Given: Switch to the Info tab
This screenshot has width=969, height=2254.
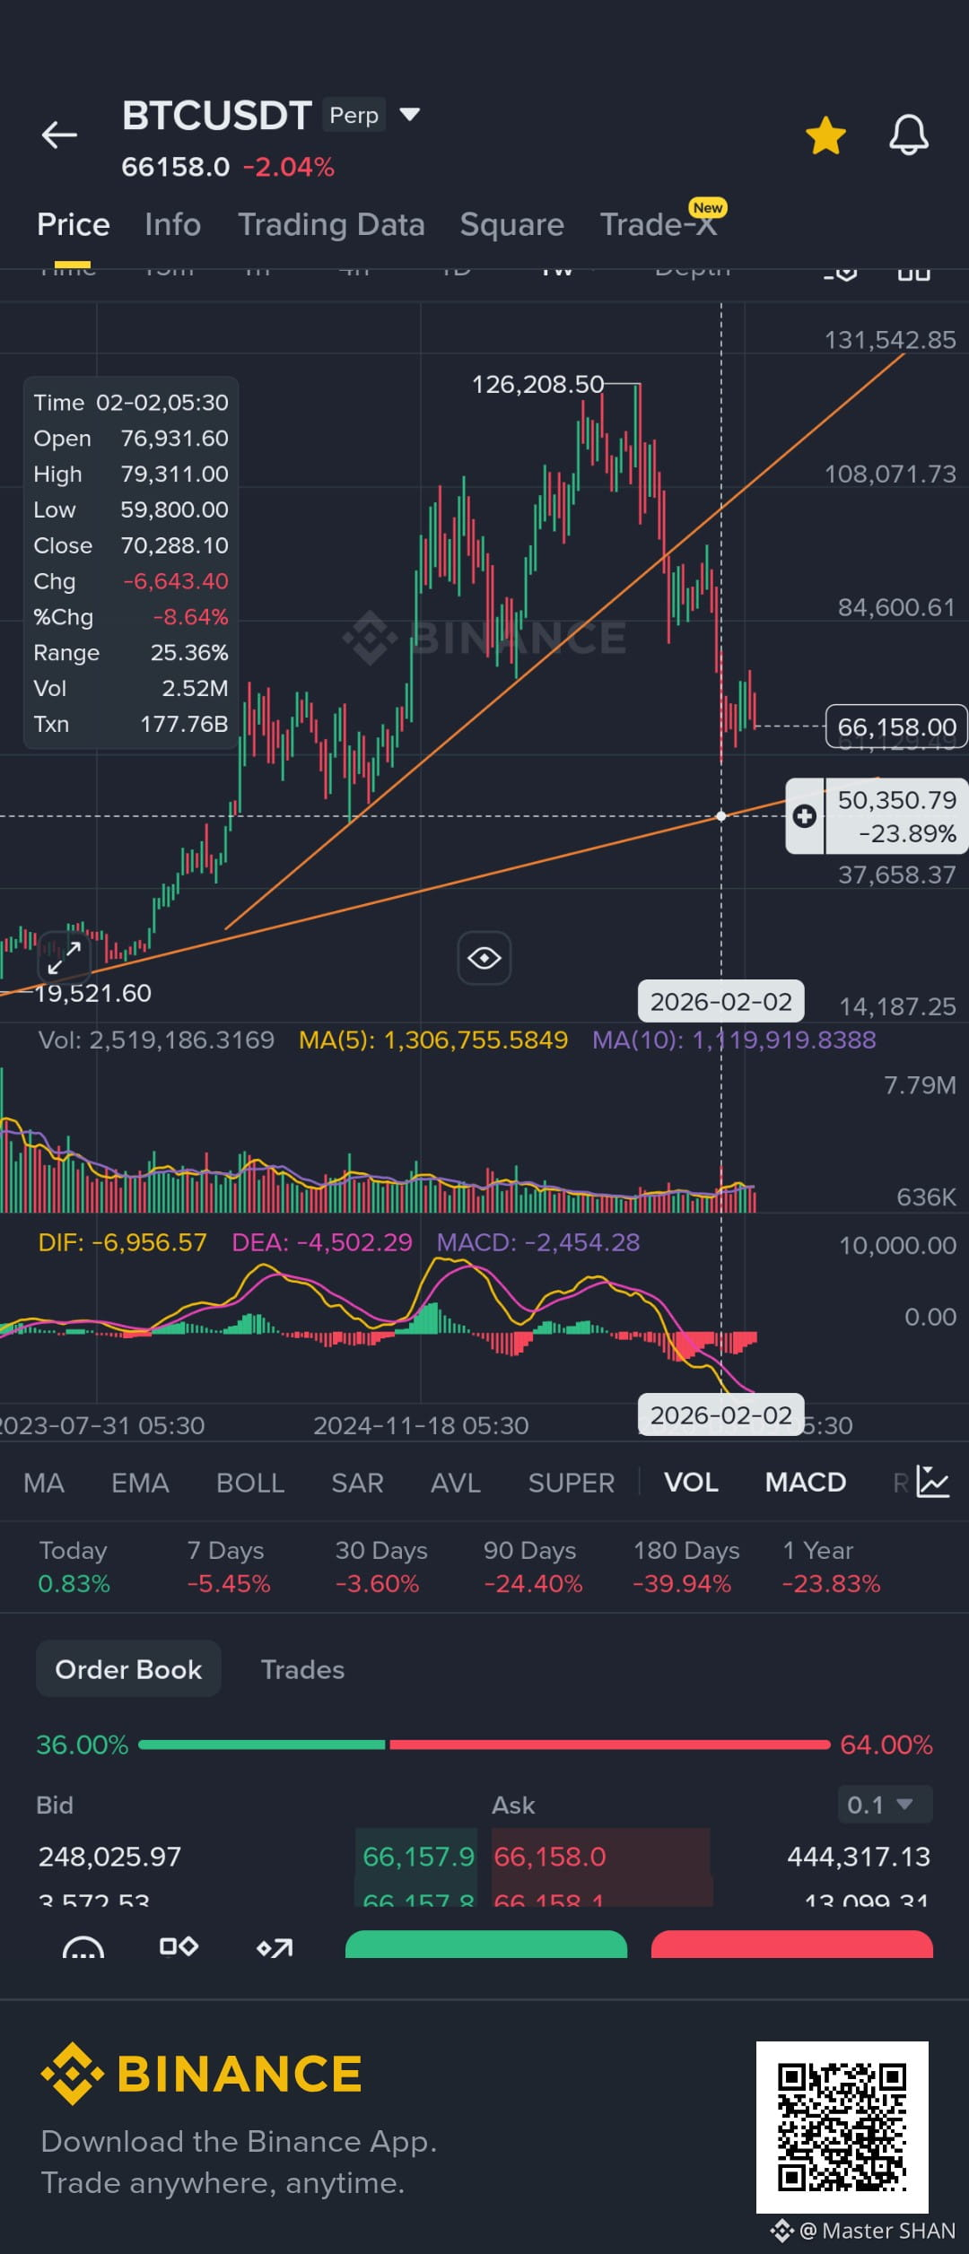Looking at the screenshot, I should tap(173, 224).
